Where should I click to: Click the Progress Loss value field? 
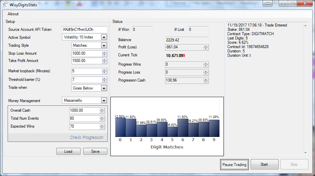point(184,72)
